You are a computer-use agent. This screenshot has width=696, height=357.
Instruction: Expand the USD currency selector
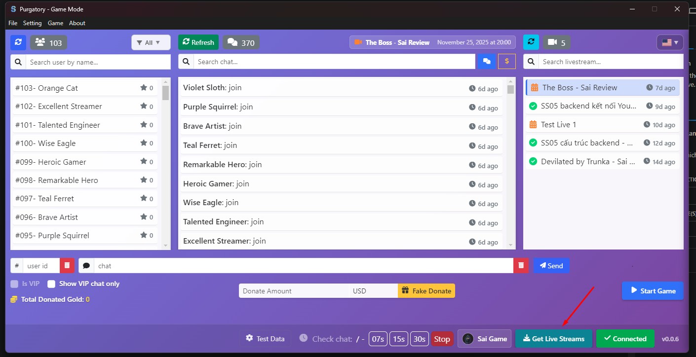373,291
